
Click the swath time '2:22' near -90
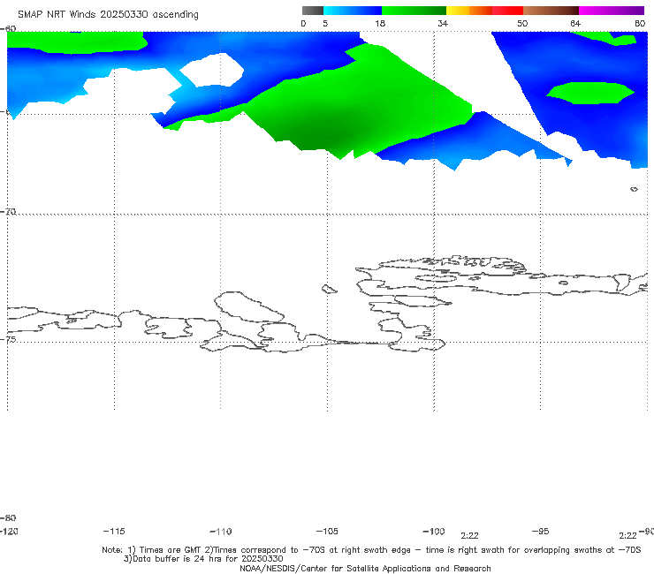coord(627,536)
